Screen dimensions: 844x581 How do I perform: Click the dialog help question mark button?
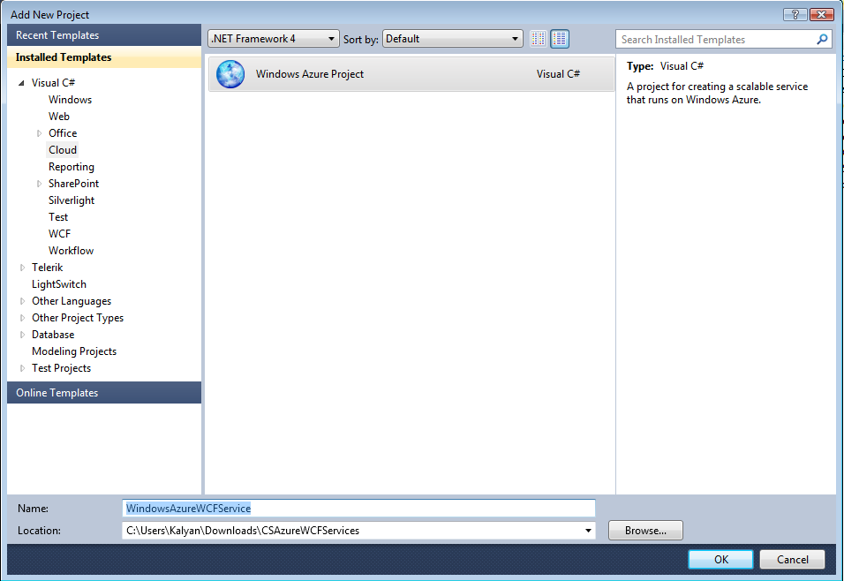click(795, 14)
